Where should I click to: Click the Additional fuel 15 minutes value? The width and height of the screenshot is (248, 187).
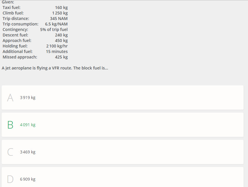pyautogui.click(x=57, y=52)
